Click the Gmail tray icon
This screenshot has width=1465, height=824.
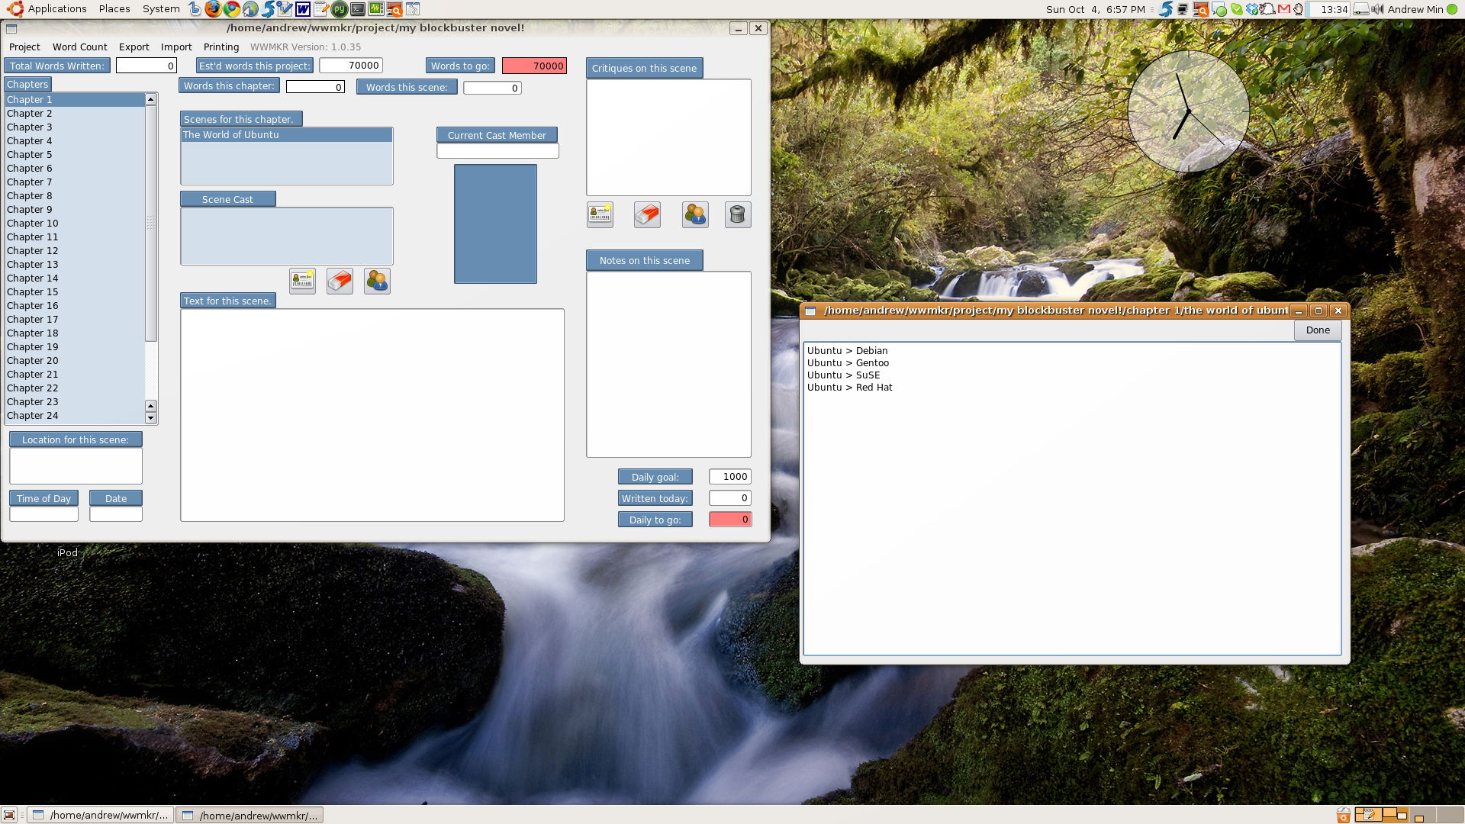pyautogui.click(x=1284, y=9)
